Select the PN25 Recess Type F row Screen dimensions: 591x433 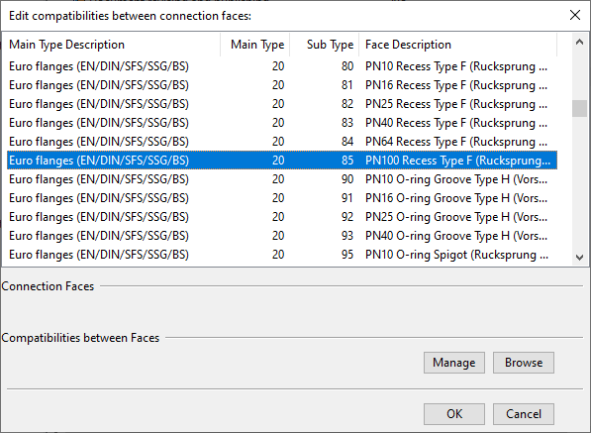tap(282, 104)
